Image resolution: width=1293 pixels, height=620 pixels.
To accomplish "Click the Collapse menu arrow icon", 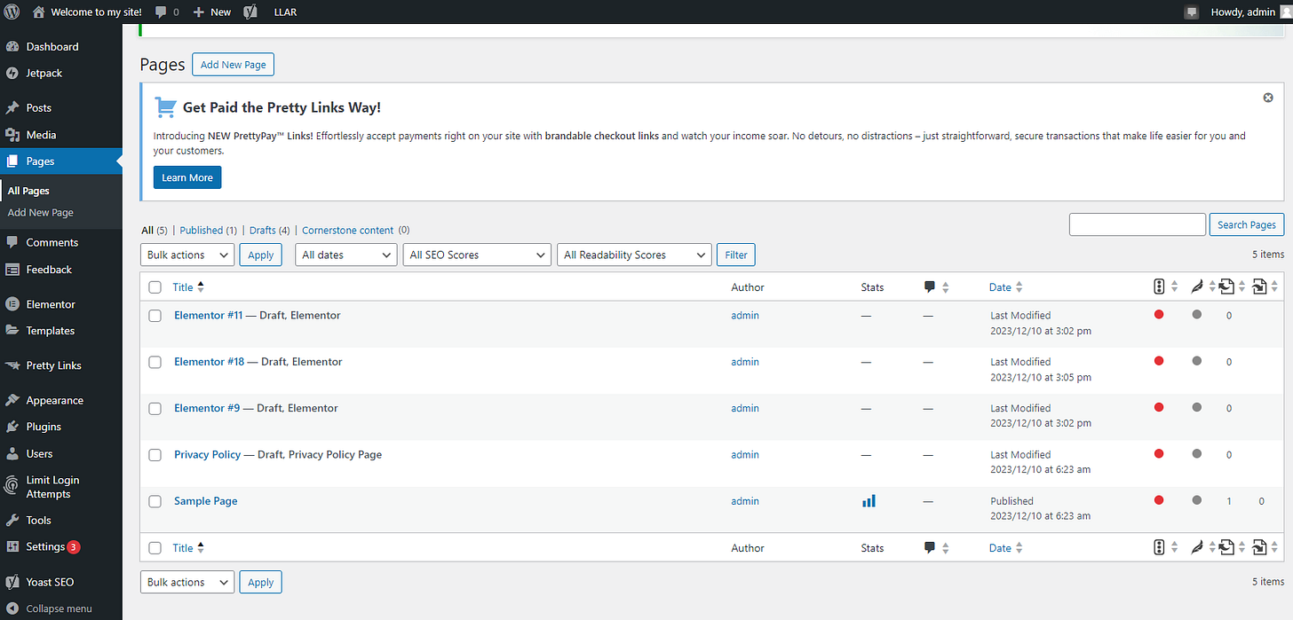I will click(12, 609).
